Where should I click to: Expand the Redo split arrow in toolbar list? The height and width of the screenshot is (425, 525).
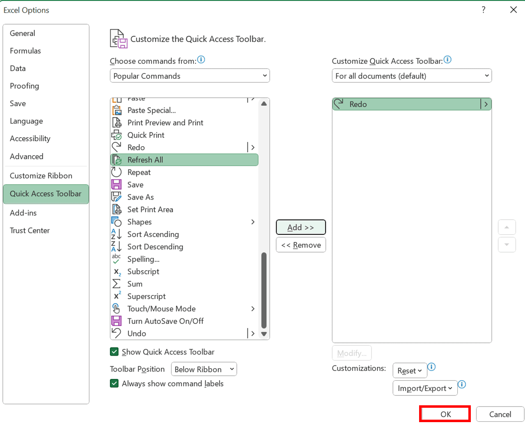486,104
